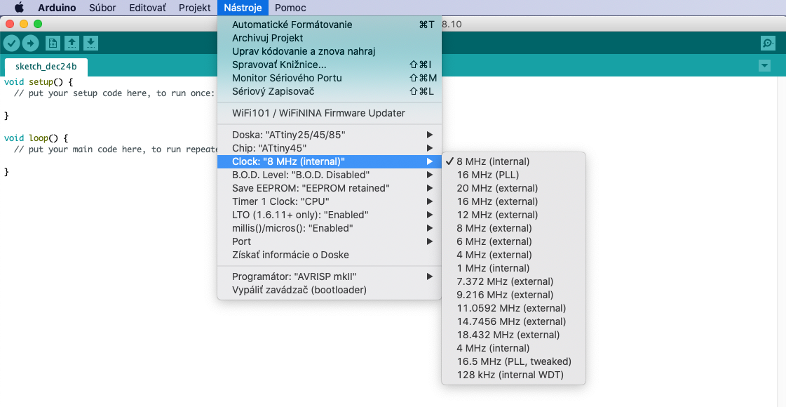The image size is (786, 407).
Task: Click the New sketch icon
Action: coord(53,44)
